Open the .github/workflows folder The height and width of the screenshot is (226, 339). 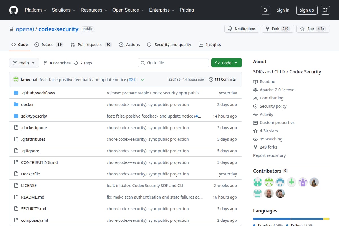pyautogui.click(x=38, y=93)
